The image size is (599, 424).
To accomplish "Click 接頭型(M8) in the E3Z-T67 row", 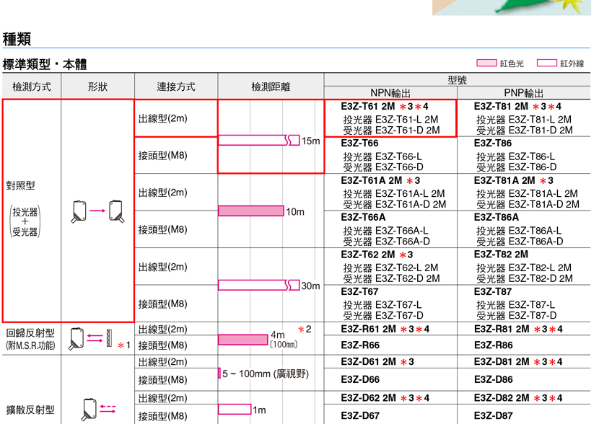I will coord(162,304).
